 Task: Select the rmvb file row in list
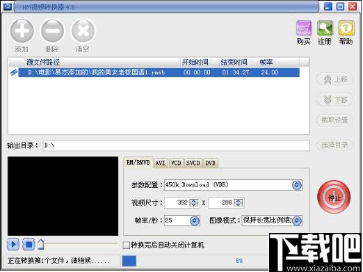point(159,72)
